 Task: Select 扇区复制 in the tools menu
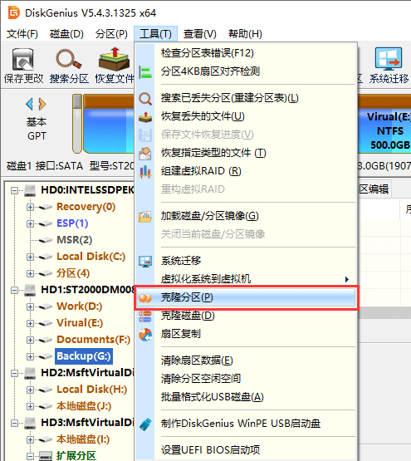tap(180, 334)
